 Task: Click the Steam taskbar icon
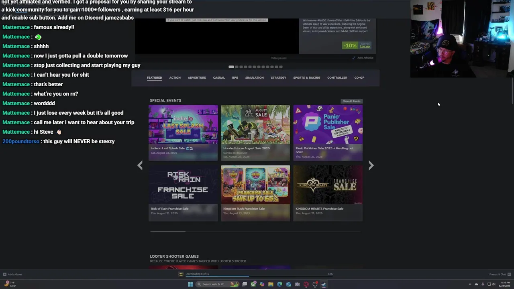point(324,284)
